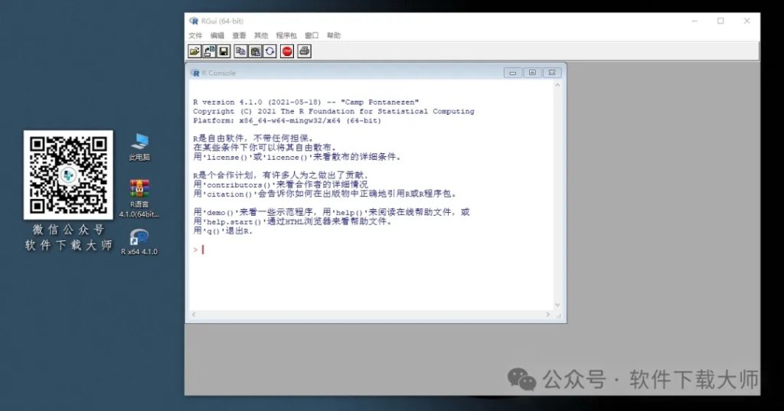The width and height of the screenshot is (784, 411).
Task: Click the console scroll down arrow
Action: pyautogui.click(x=557, y=305)
